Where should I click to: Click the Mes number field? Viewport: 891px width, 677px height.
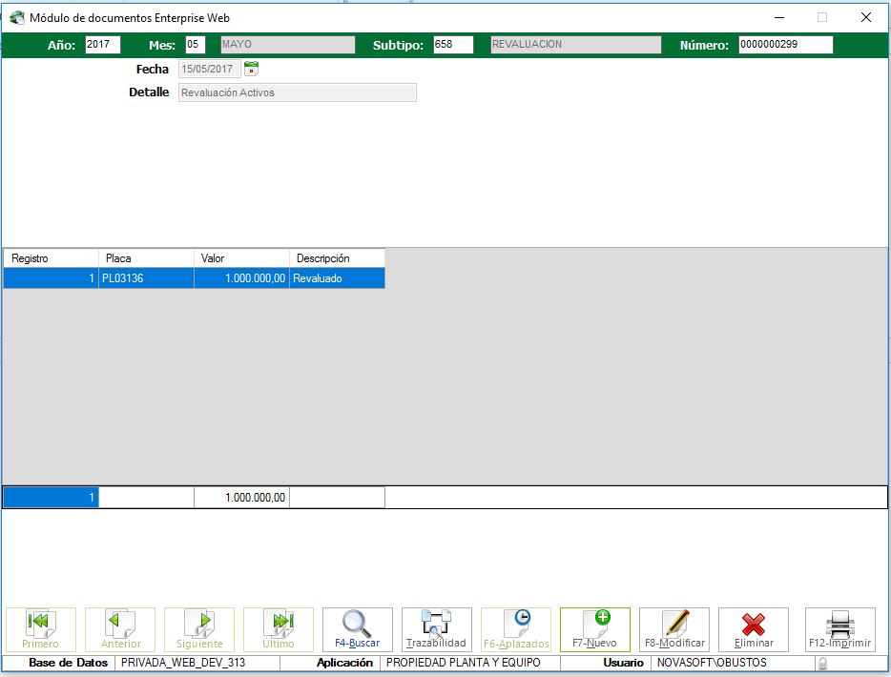coord(196,44)
